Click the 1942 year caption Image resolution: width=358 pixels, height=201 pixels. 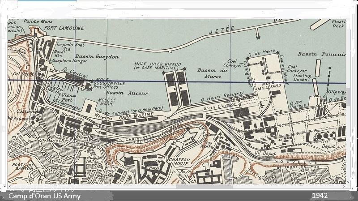point(320,196)
